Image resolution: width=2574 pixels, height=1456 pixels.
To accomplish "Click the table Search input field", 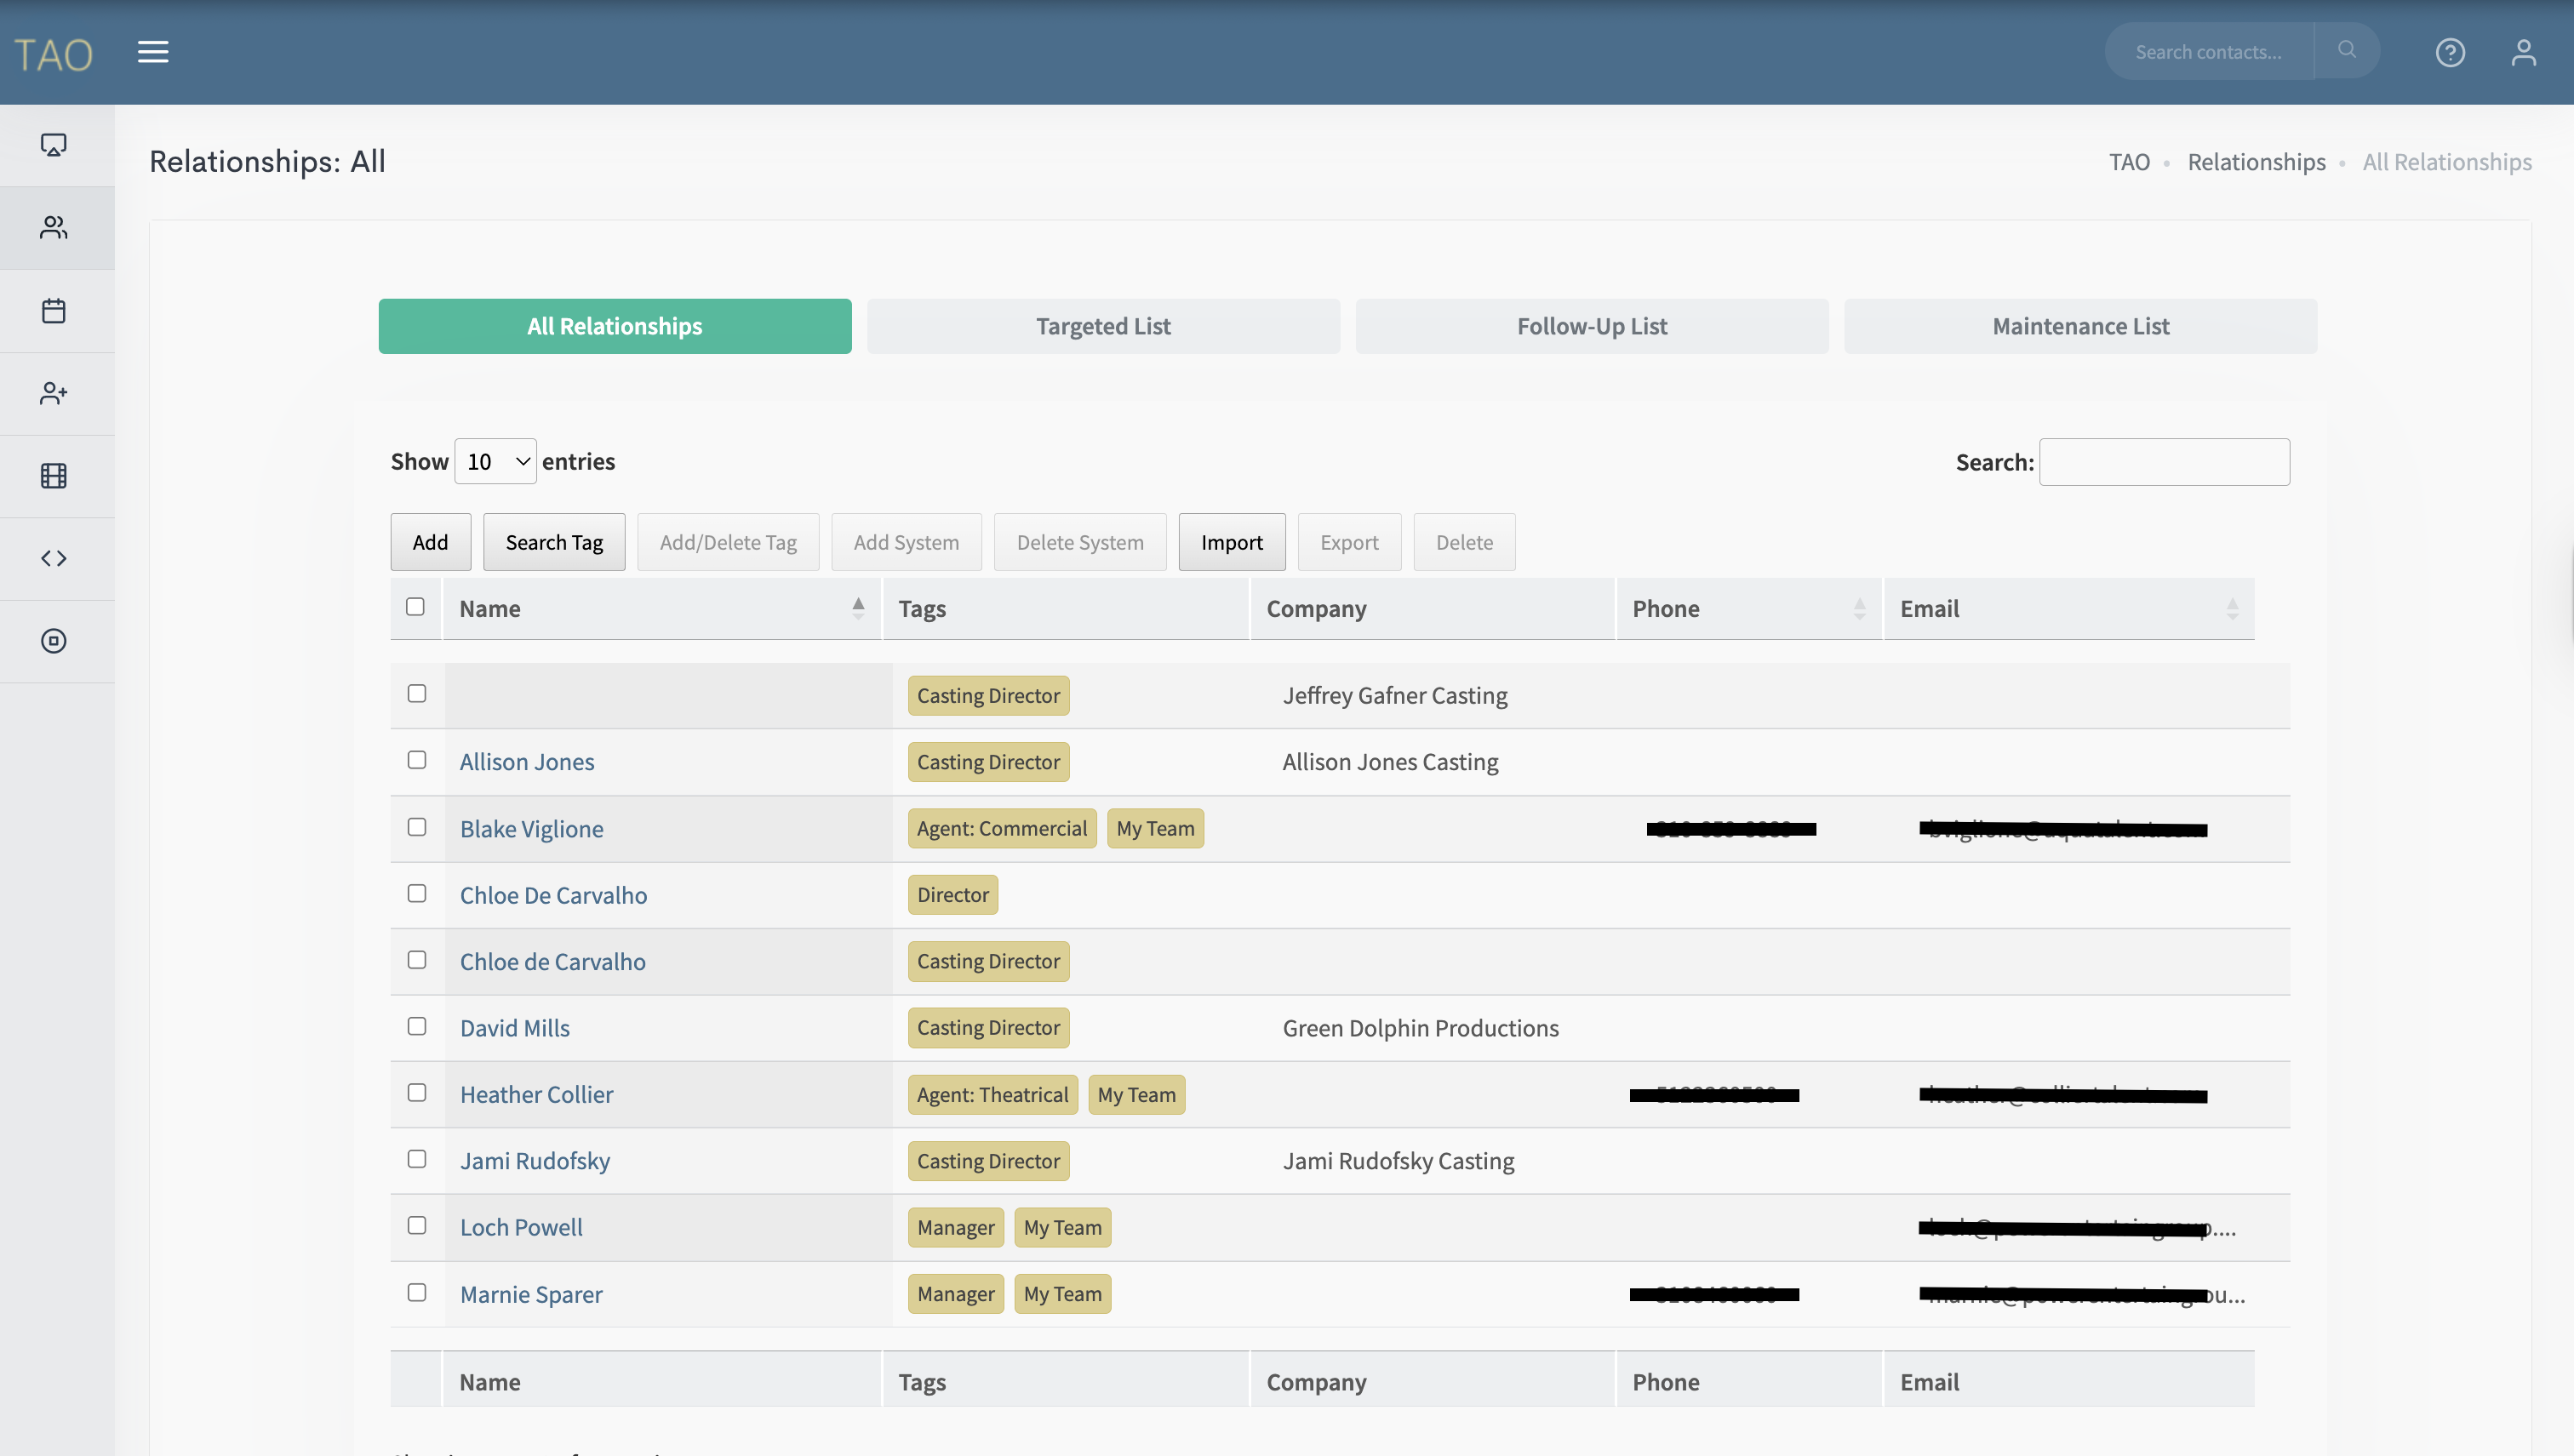I will 2164,462.
